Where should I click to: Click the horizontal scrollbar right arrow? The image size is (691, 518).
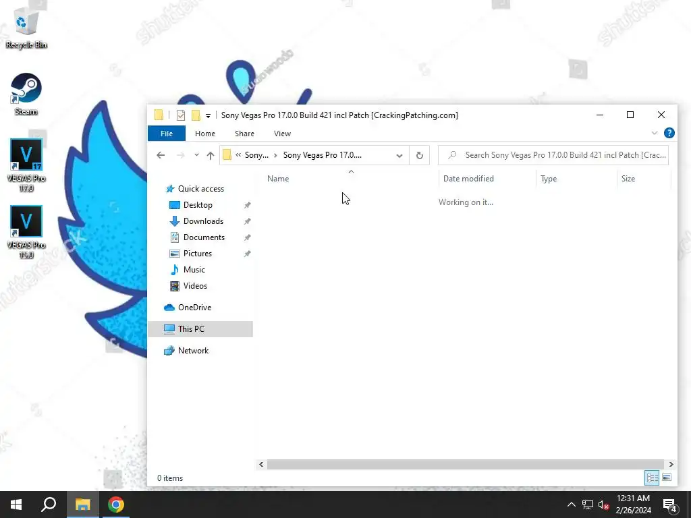[671, 464]
